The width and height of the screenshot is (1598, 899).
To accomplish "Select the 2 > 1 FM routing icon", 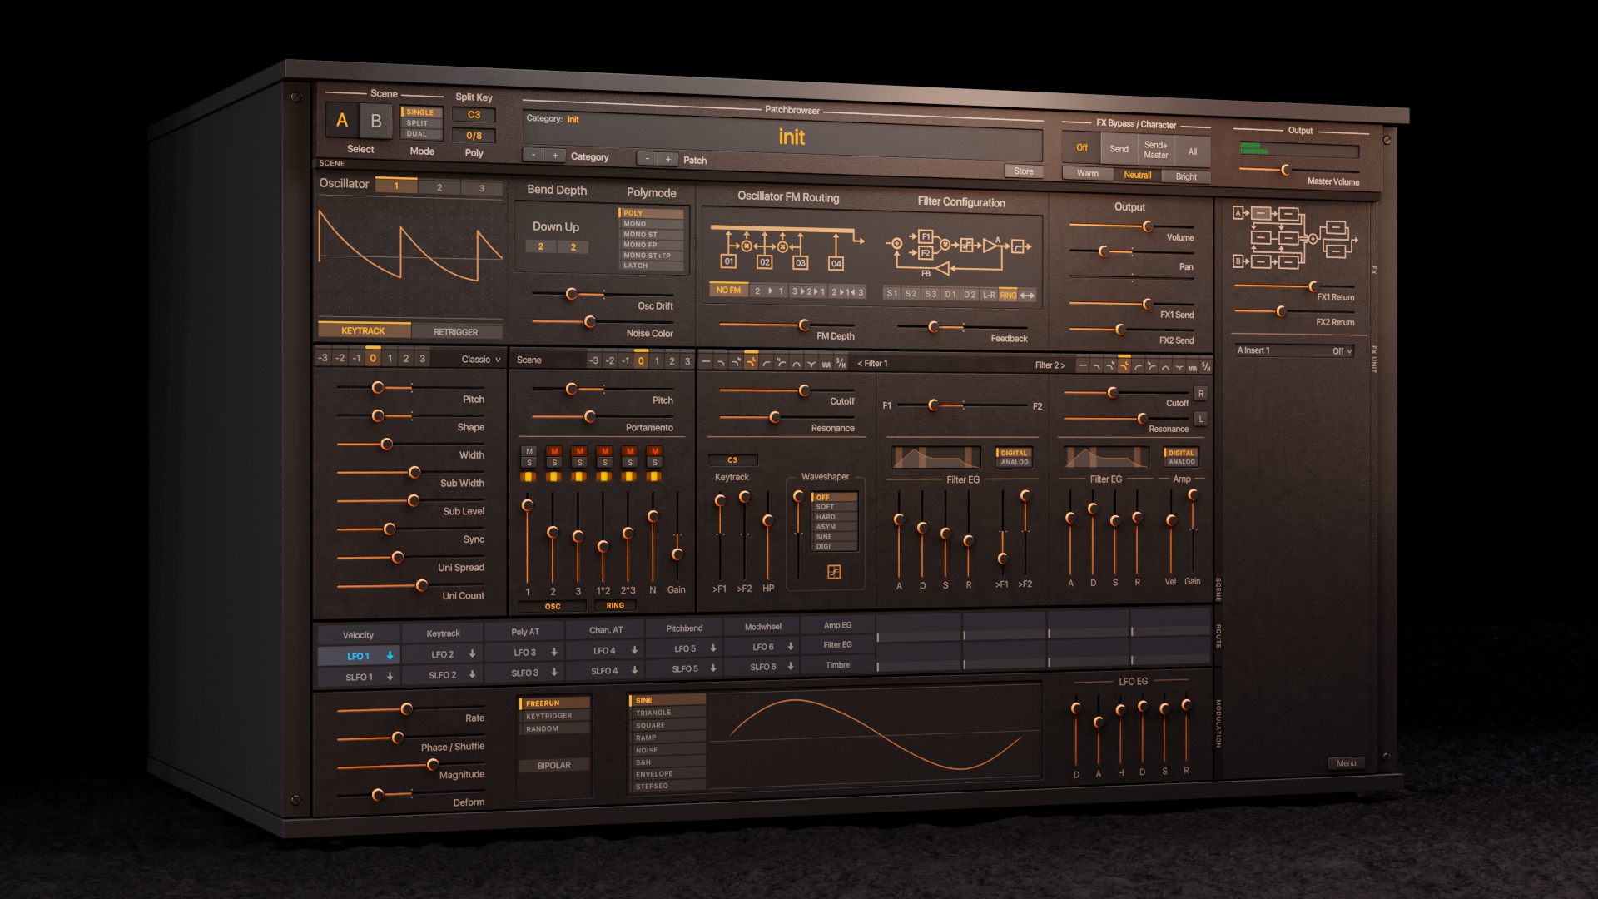I will (x=769, y=292).
